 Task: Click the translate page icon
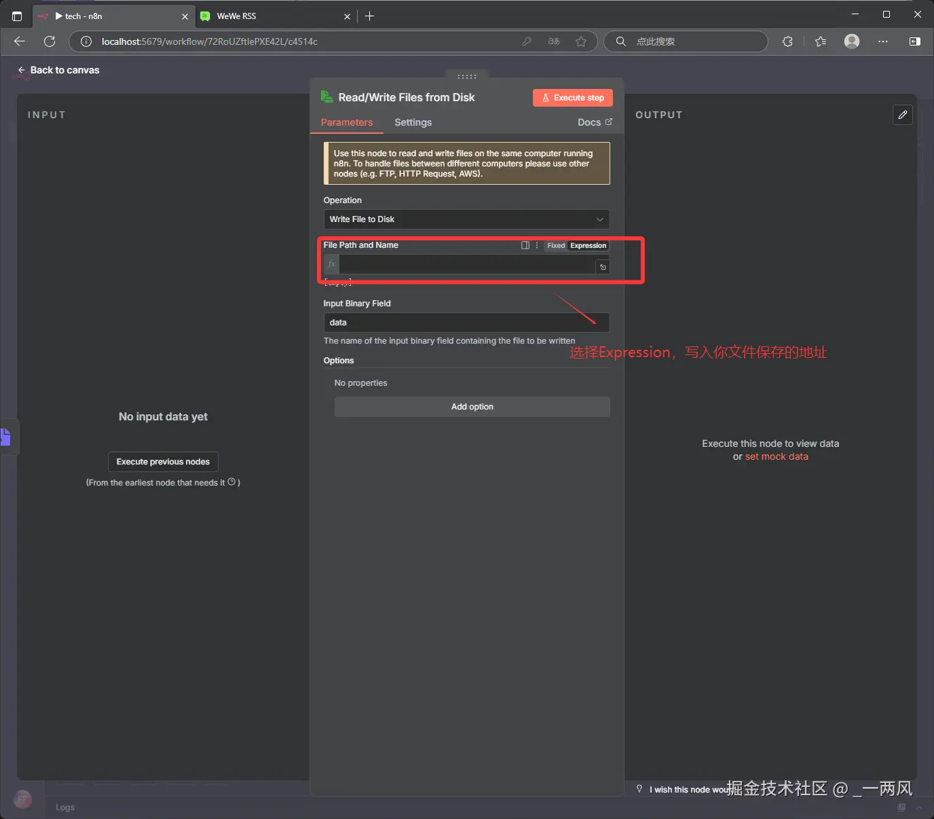point(554,41)
